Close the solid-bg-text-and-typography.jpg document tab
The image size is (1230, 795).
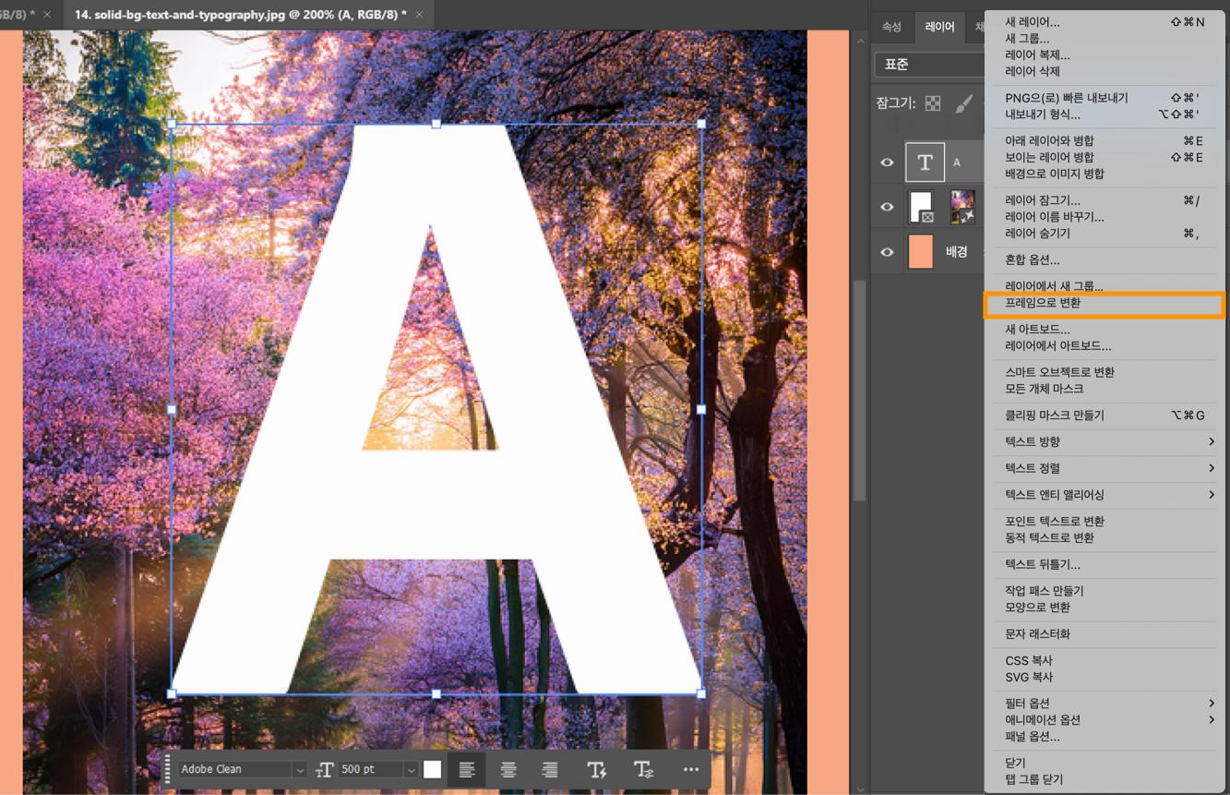point(419,15)
